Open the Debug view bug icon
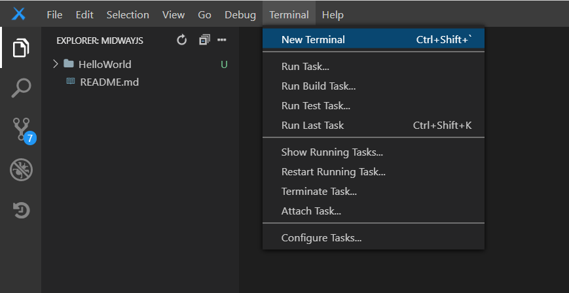 (x=21, y=170)
